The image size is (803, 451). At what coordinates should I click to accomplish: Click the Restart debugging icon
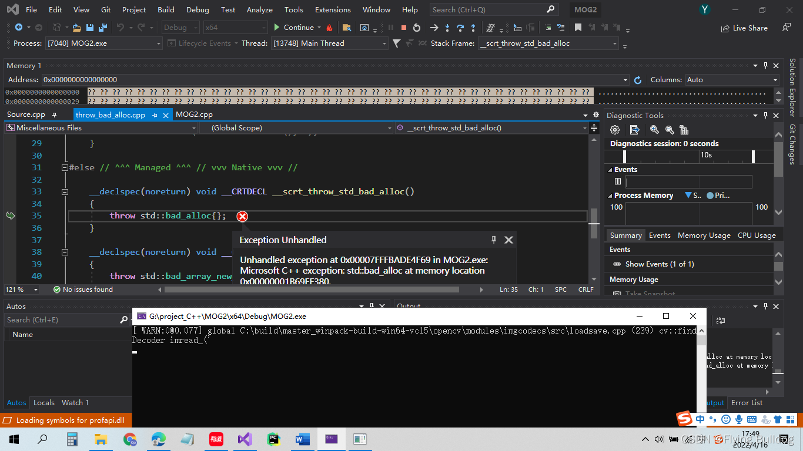pos(417,28)
